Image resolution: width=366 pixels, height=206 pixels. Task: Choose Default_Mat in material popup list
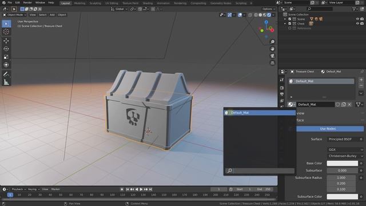click(260, 113)
